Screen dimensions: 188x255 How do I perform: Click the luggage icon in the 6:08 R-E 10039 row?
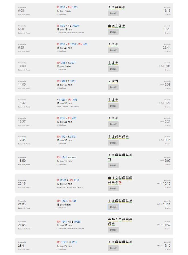tap(110, 26)
